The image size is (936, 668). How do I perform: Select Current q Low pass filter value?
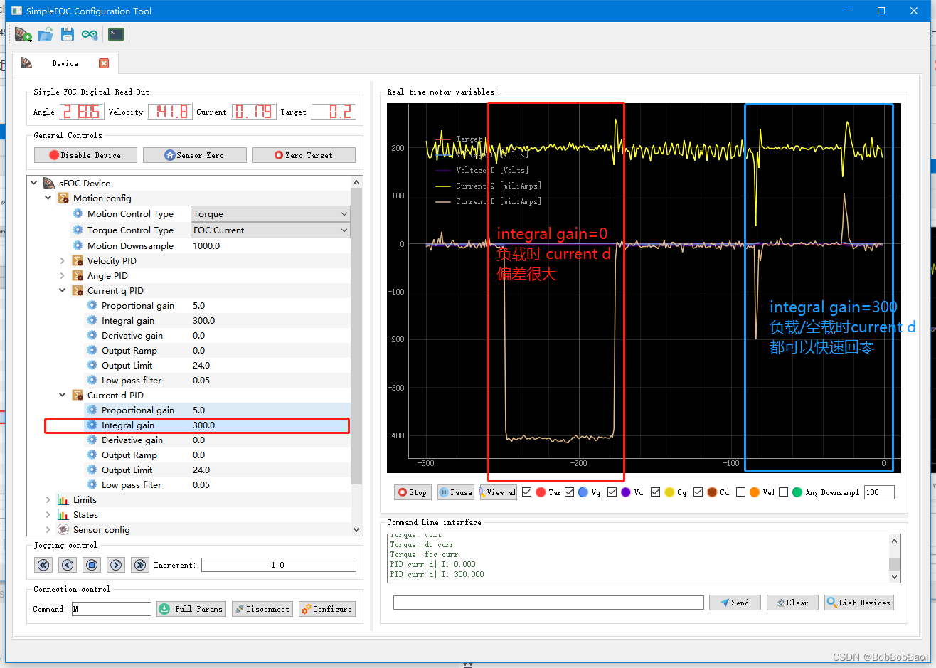[201, 380]
